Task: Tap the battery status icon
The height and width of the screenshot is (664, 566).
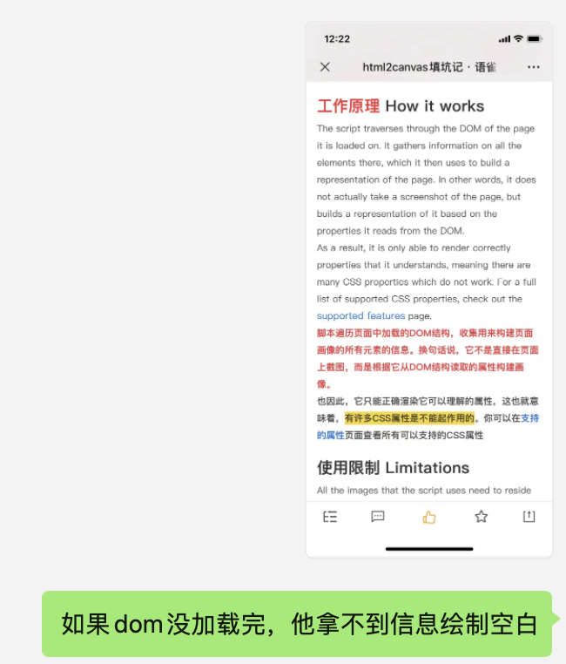Action: click(535, 38)
